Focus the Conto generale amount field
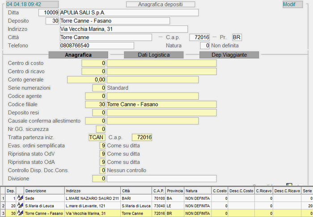Image resolution: width=313 pixels, height=217 pixels. tap(86, 80)
